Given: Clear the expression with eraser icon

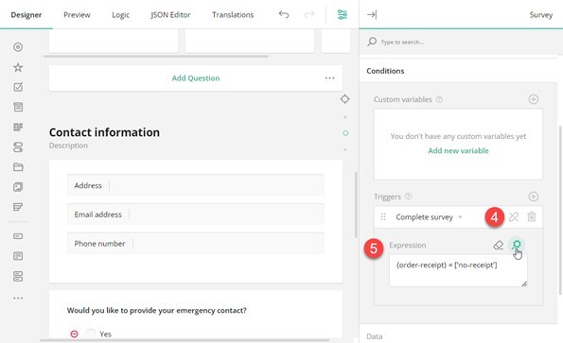Looking at the screenshot, I should pyautogui.click(x=498, y=245).
